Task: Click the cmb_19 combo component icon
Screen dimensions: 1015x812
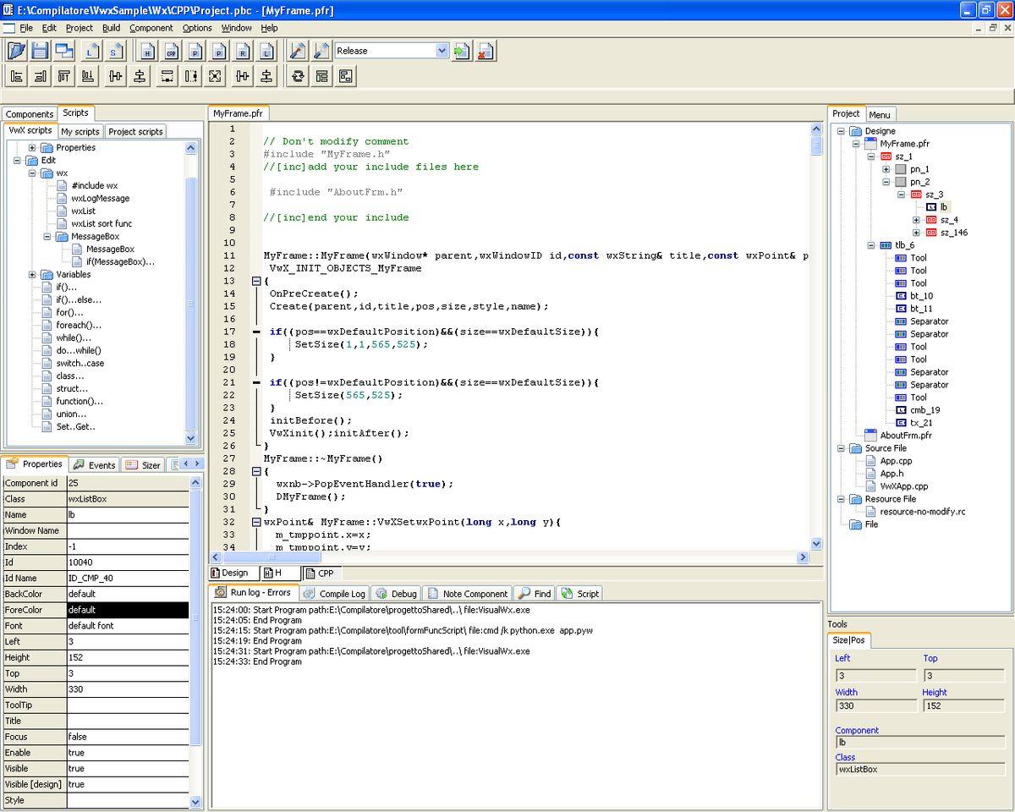Action: [901, 410]
